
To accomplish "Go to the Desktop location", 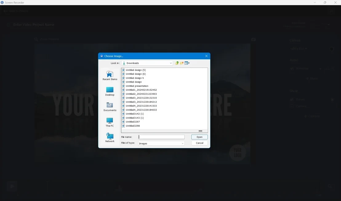I will (110, 91).
